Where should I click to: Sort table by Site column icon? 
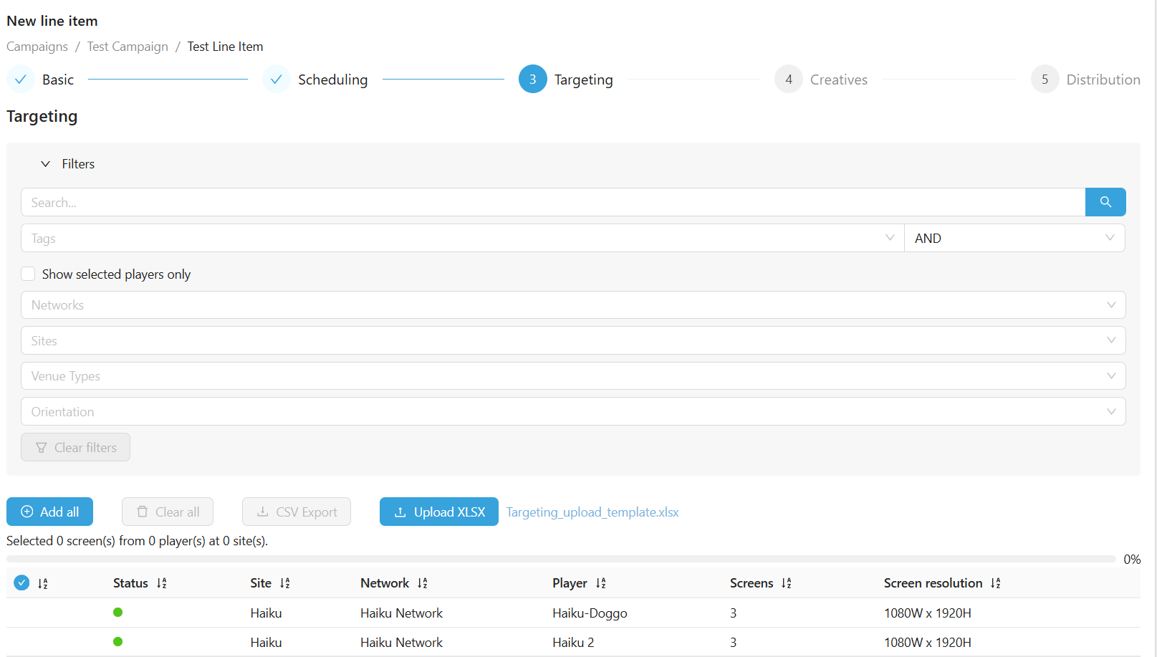pyautogui.click(x=285, y=583)
